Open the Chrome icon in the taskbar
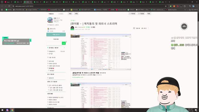 tap(12, 110)
